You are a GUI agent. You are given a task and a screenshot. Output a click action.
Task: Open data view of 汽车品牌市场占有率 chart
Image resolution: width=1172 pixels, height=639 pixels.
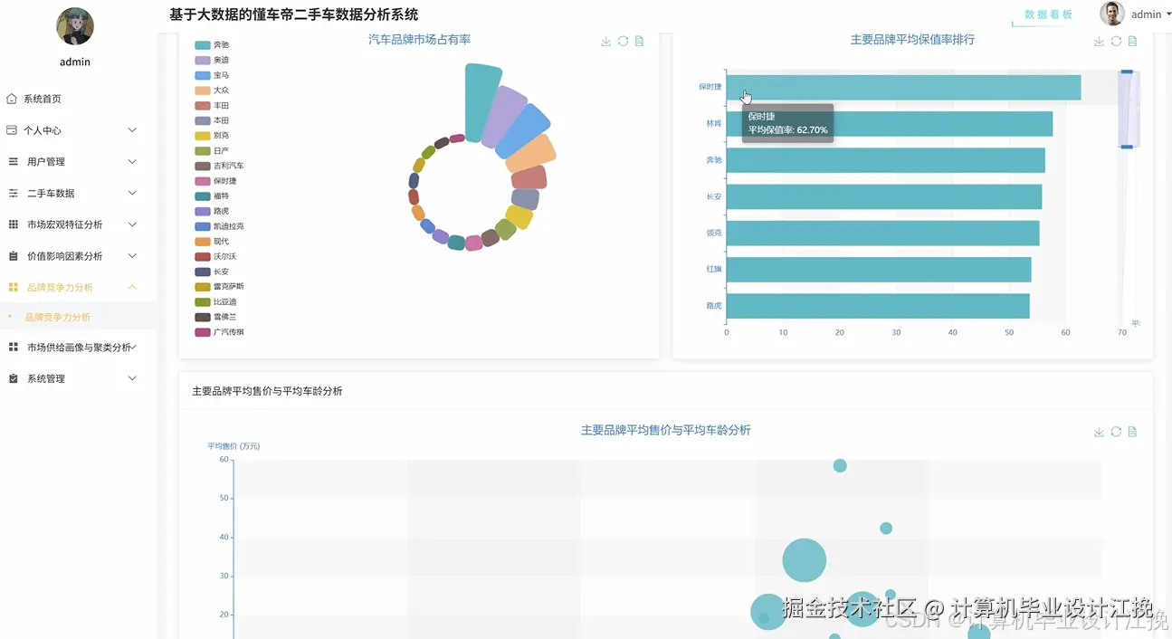(x=640, y=42)
